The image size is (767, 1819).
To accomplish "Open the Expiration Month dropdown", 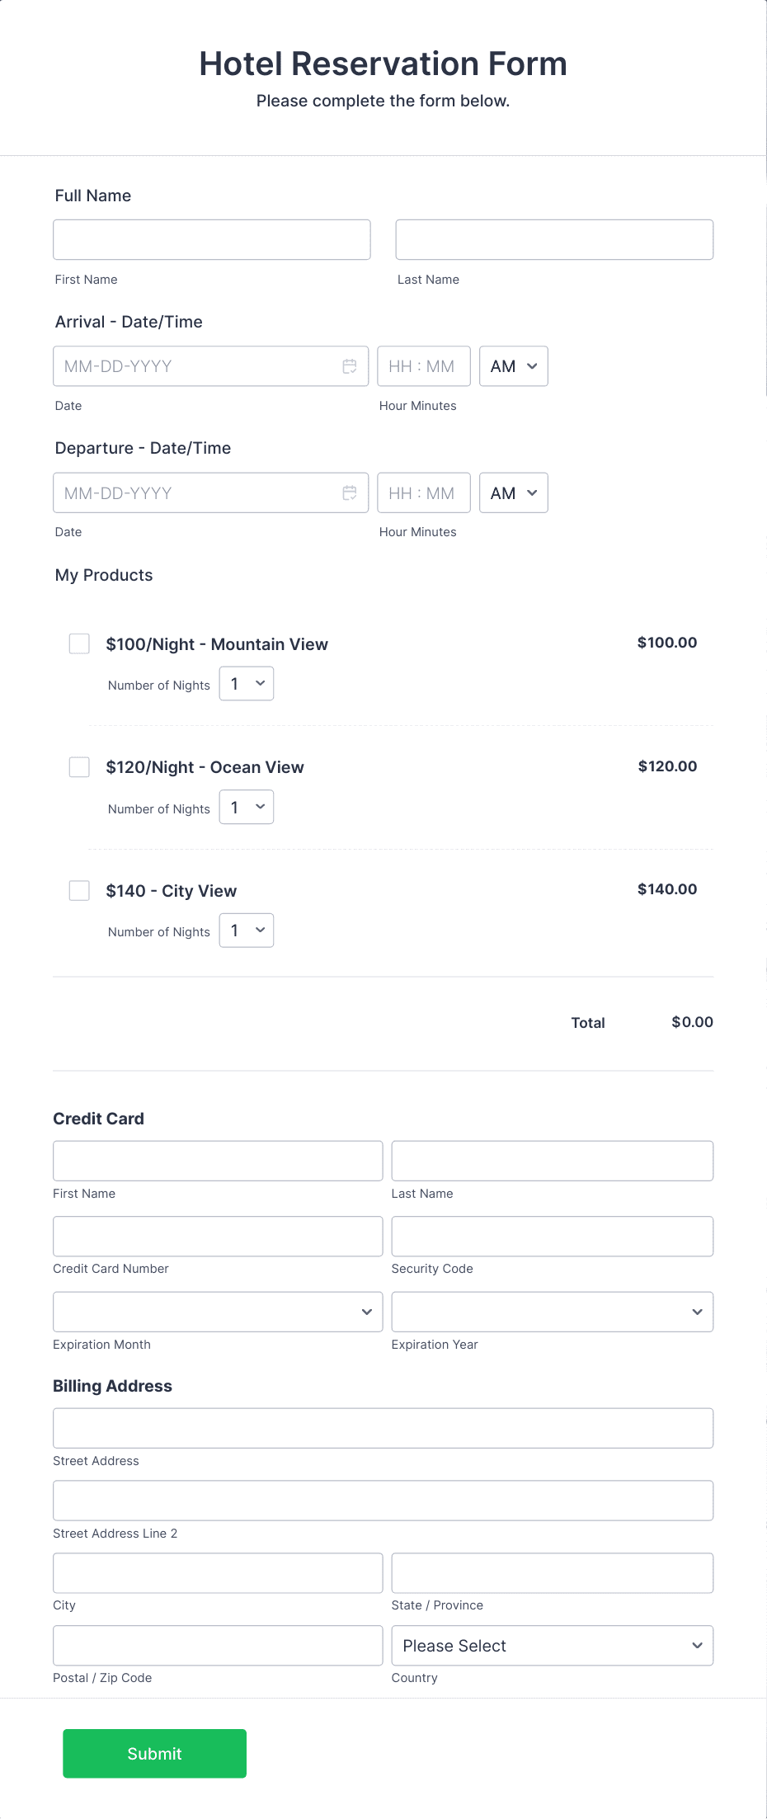I will [218, 1312].
